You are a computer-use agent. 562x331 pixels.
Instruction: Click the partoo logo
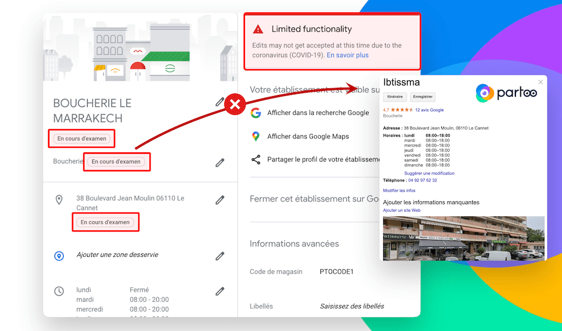506,93
